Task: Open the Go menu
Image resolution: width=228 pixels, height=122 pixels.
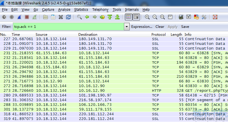Action: [36, 10]
